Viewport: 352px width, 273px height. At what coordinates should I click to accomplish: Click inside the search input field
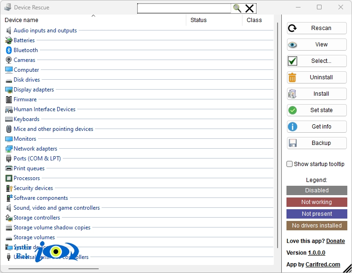pyautogui.click(x=184, y=8)
